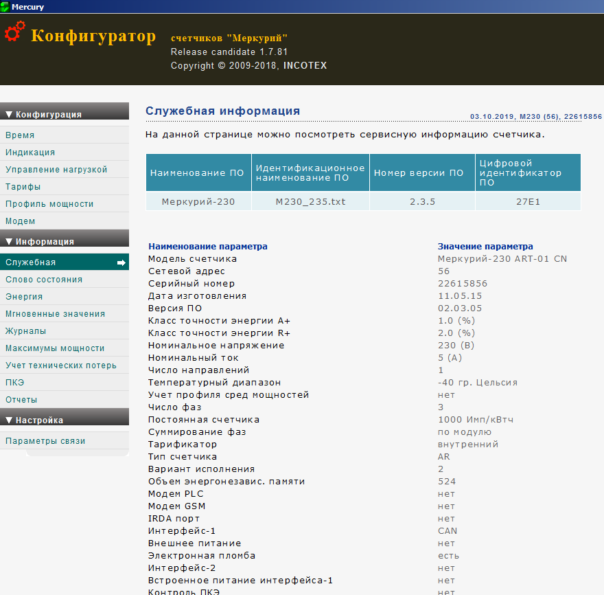Click Объем энергонезавис. памяти label
Viewport: 604px width, 595px height.
click(x=226, y=482)
